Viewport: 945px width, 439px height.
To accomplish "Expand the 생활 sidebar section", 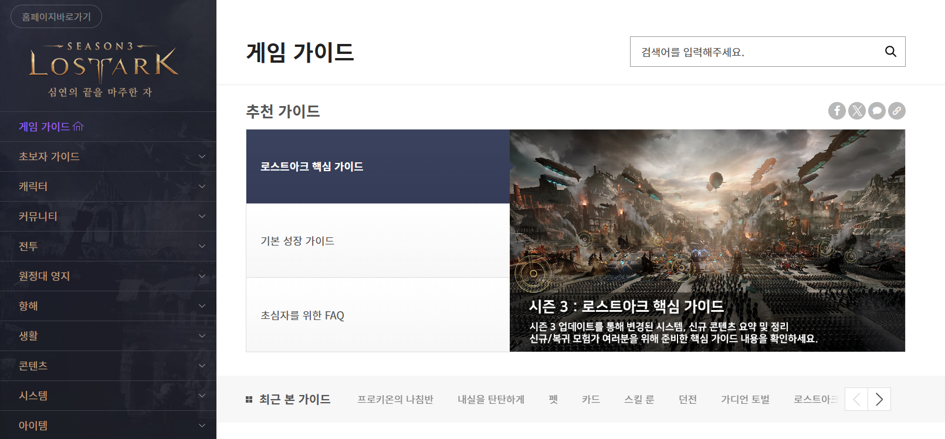I will 108,336.
